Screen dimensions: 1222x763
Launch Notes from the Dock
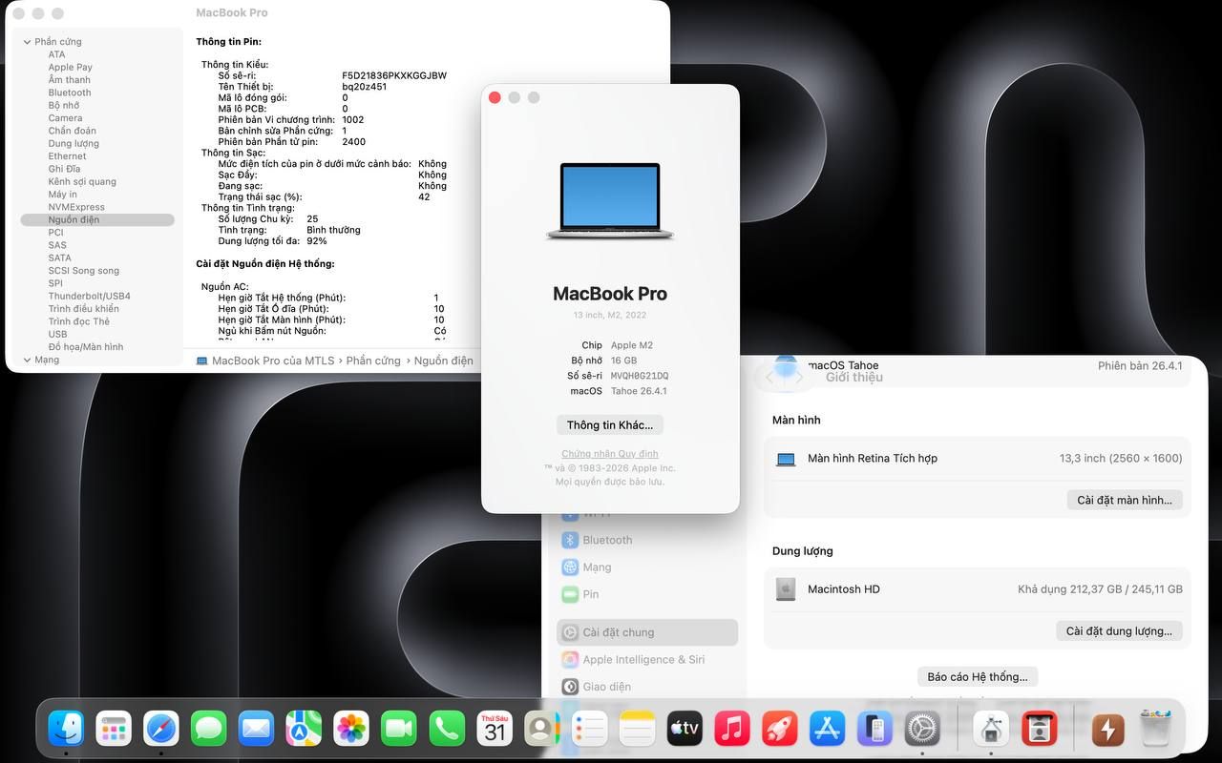coord(637,730)
